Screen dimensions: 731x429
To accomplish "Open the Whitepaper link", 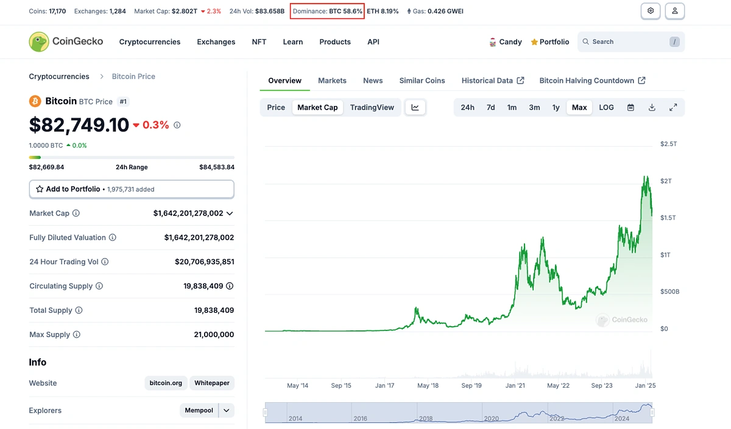I will (212, 383).
